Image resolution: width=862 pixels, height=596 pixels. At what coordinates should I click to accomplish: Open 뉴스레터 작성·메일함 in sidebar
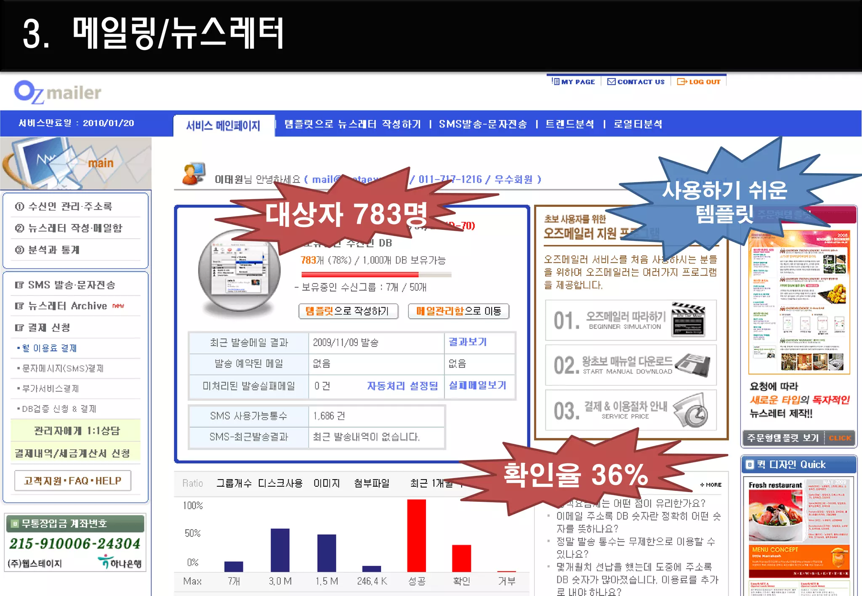pyautogui.click(x=69, y=228)
